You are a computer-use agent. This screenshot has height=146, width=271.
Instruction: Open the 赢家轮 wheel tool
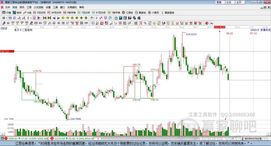click(x=141, y=13)
